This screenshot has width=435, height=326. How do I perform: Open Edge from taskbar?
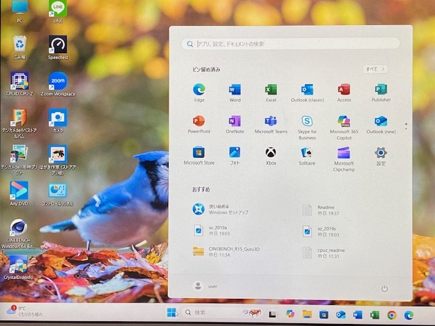click(x=408, y=315)
